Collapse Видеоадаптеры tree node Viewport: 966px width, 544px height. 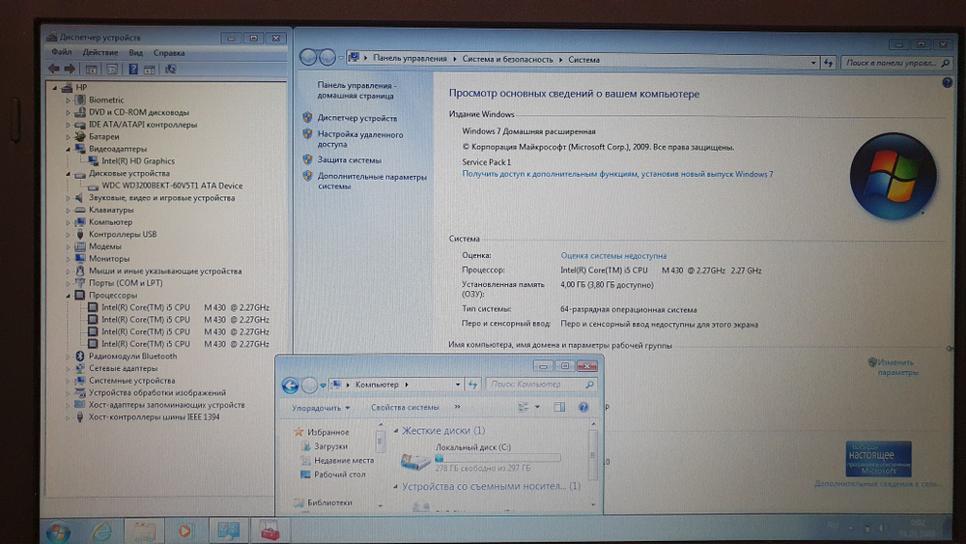pyautogui.click(x=68, y=149)
